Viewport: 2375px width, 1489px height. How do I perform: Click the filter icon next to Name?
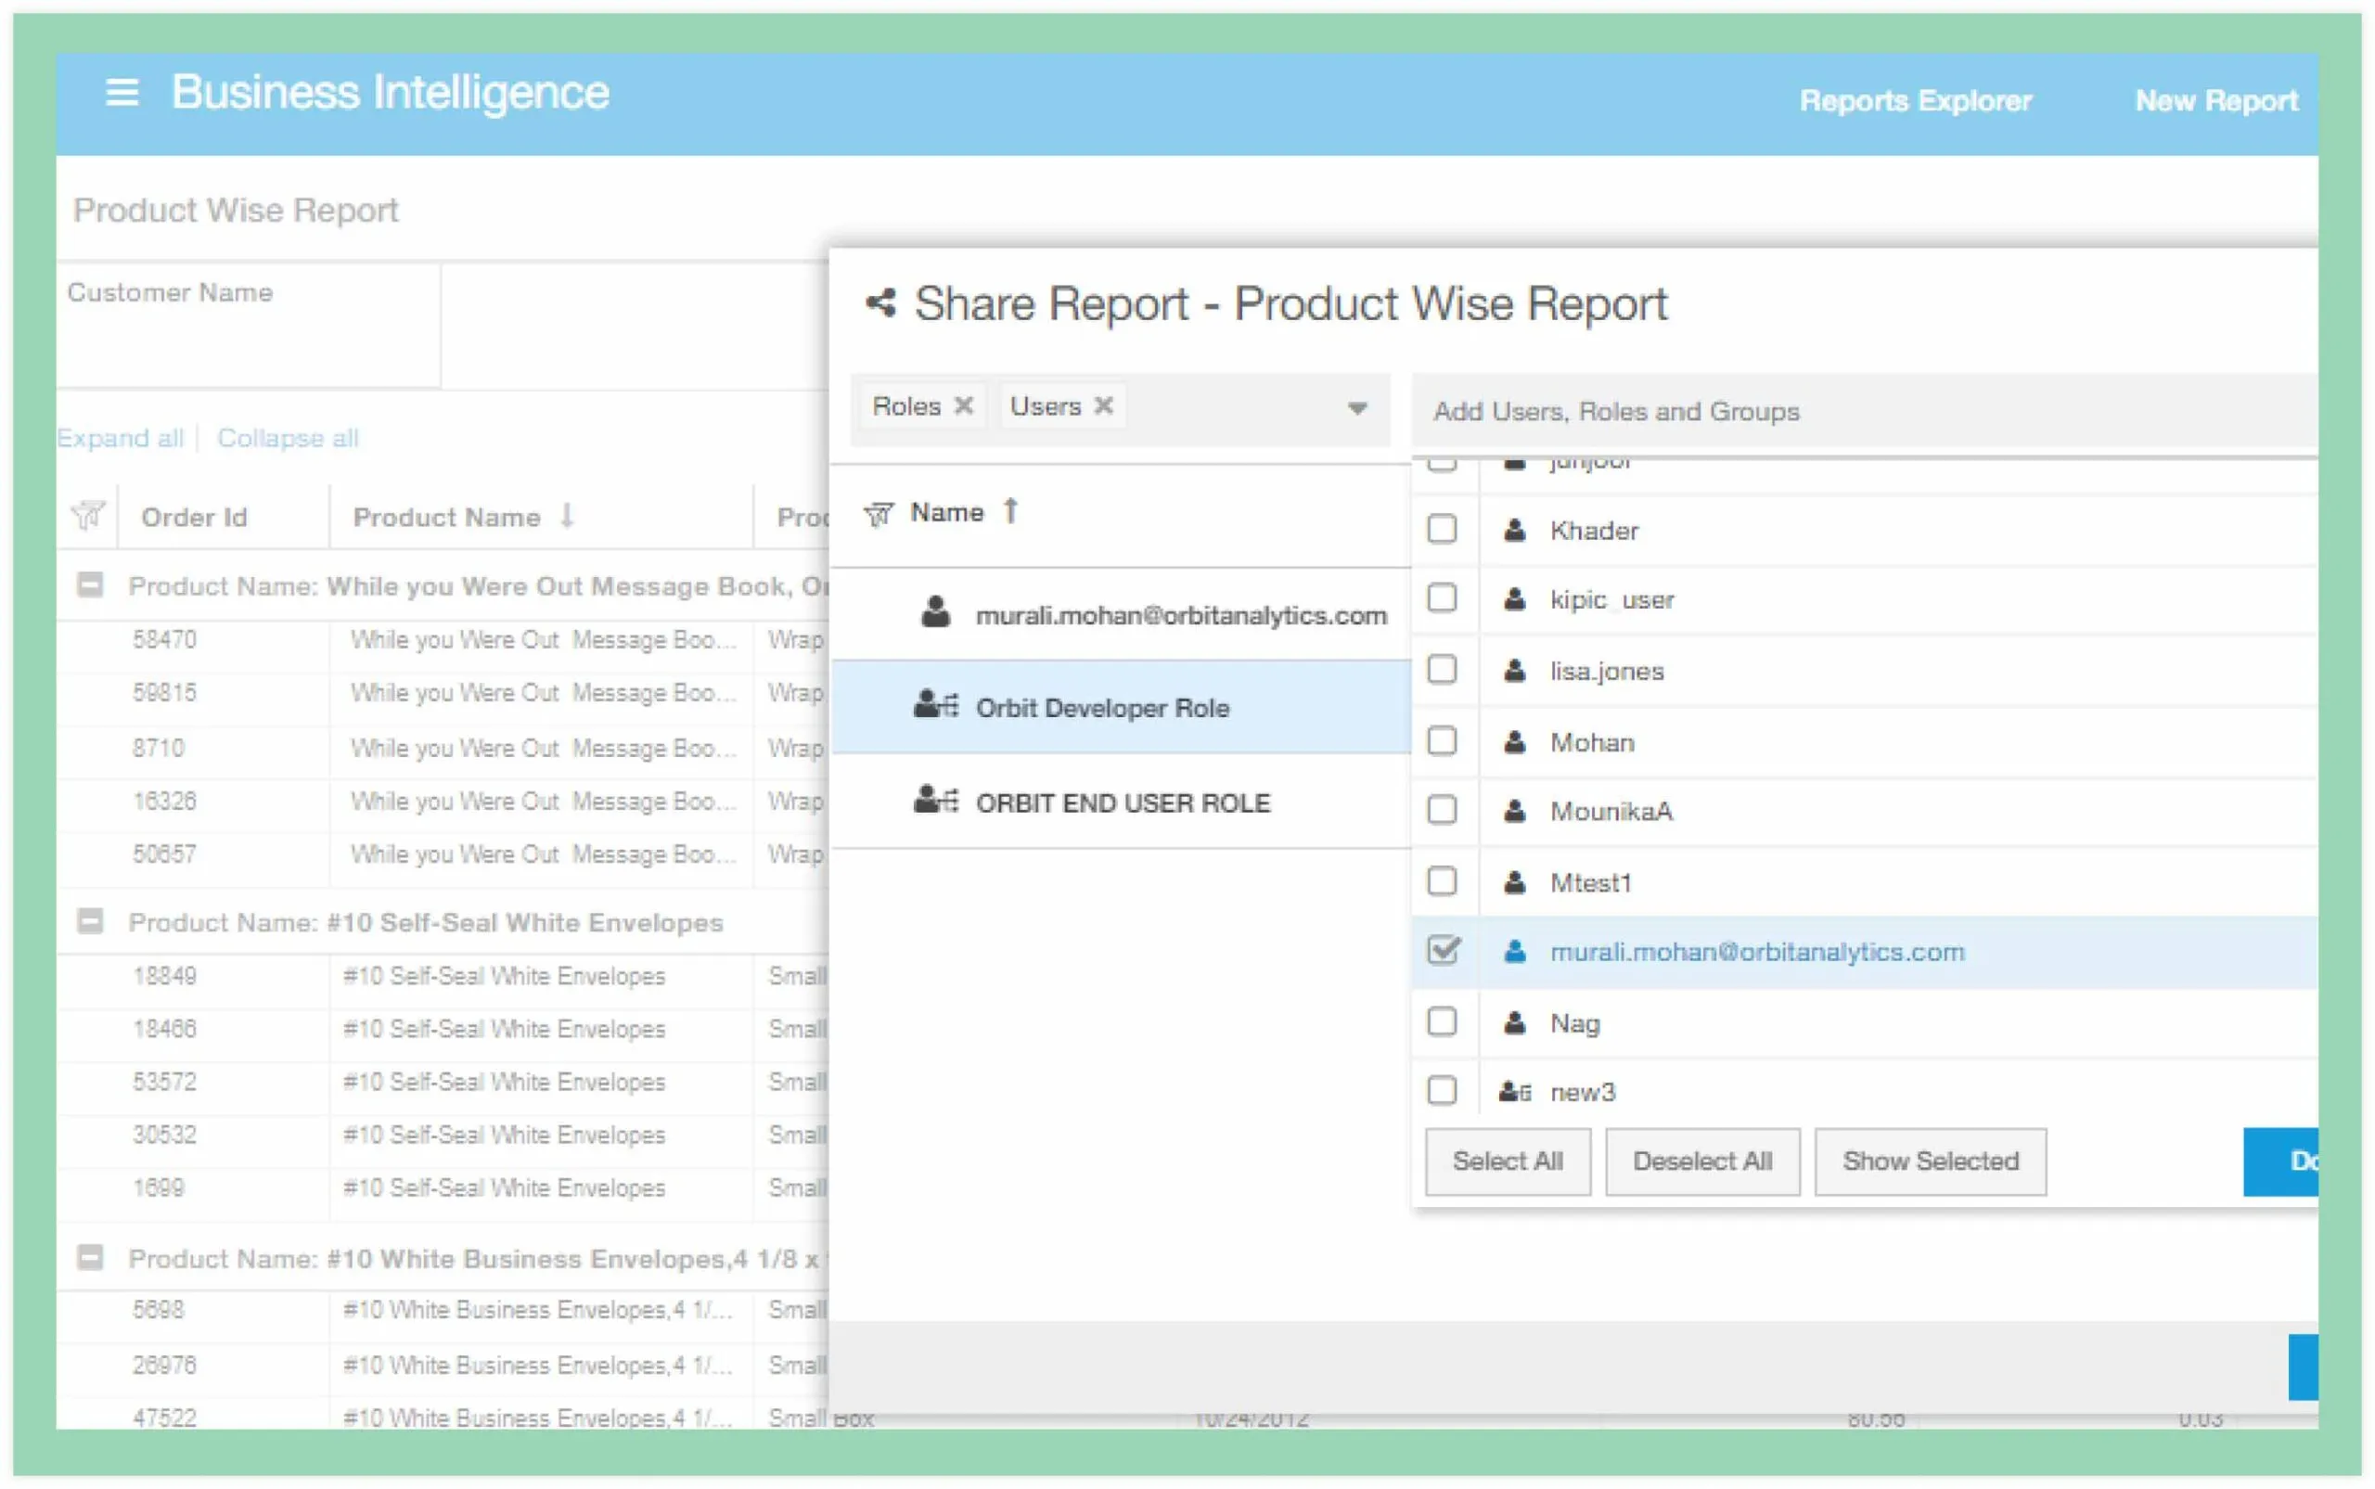[x=878, y=514]
